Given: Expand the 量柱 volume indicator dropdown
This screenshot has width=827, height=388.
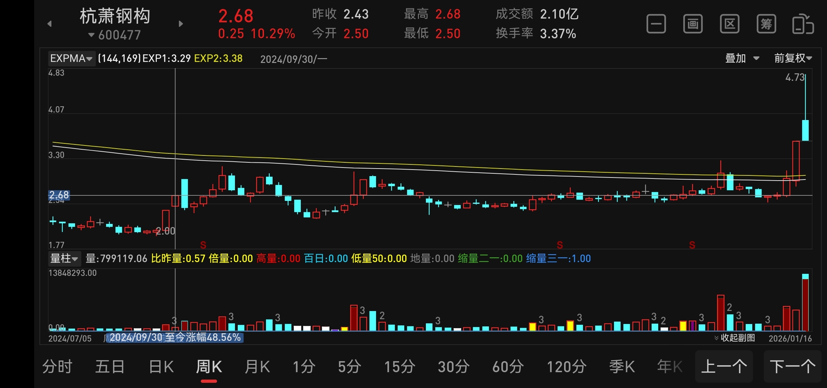Looking at the screenshot, I should (x=64, y=258).
